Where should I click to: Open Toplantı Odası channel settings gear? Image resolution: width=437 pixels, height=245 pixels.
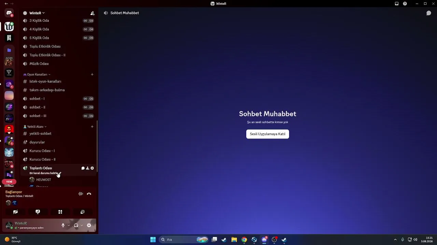[x=92, y=168]
